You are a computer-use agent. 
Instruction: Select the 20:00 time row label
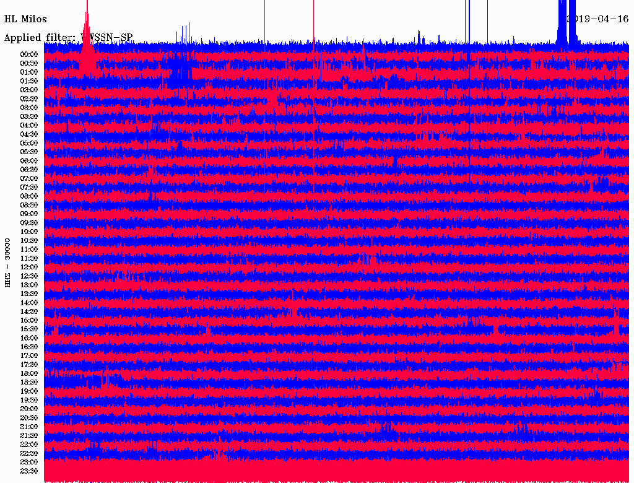pos(29,409)
